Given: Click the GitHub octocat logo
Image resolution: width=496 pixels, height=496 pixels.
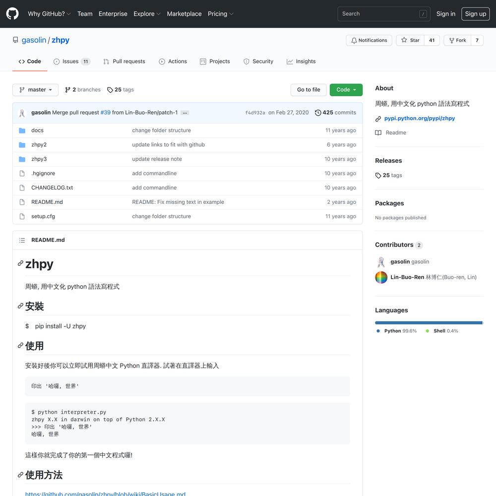Looking at the screenshot, I should [12, 14].
